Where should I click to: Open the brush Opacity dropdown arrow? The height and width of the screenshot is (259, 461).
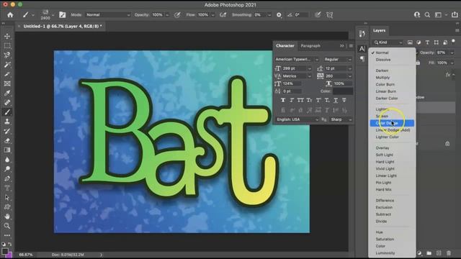click(x=167, y=14)
